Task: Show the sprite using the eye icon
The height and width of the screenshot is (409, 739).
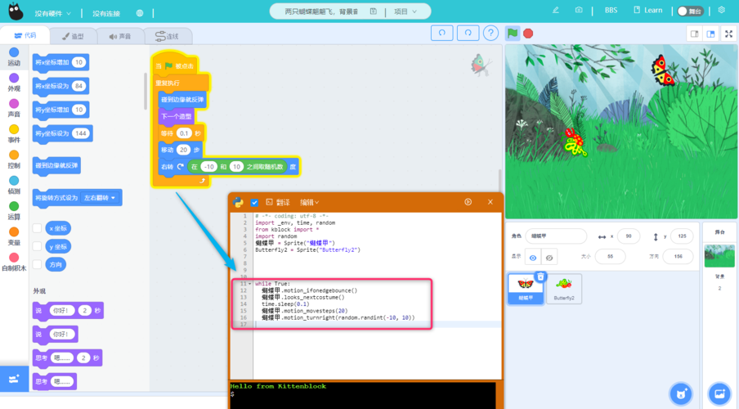Action: pos(532,257)
